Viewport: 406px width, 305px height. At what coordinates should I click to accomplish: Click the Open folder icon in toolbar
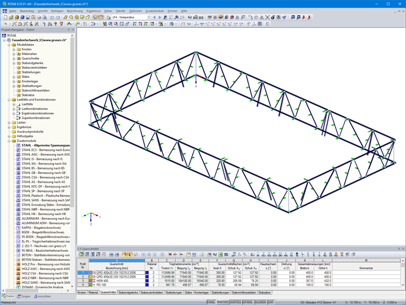pyautogui.click(x=11, y=18)
